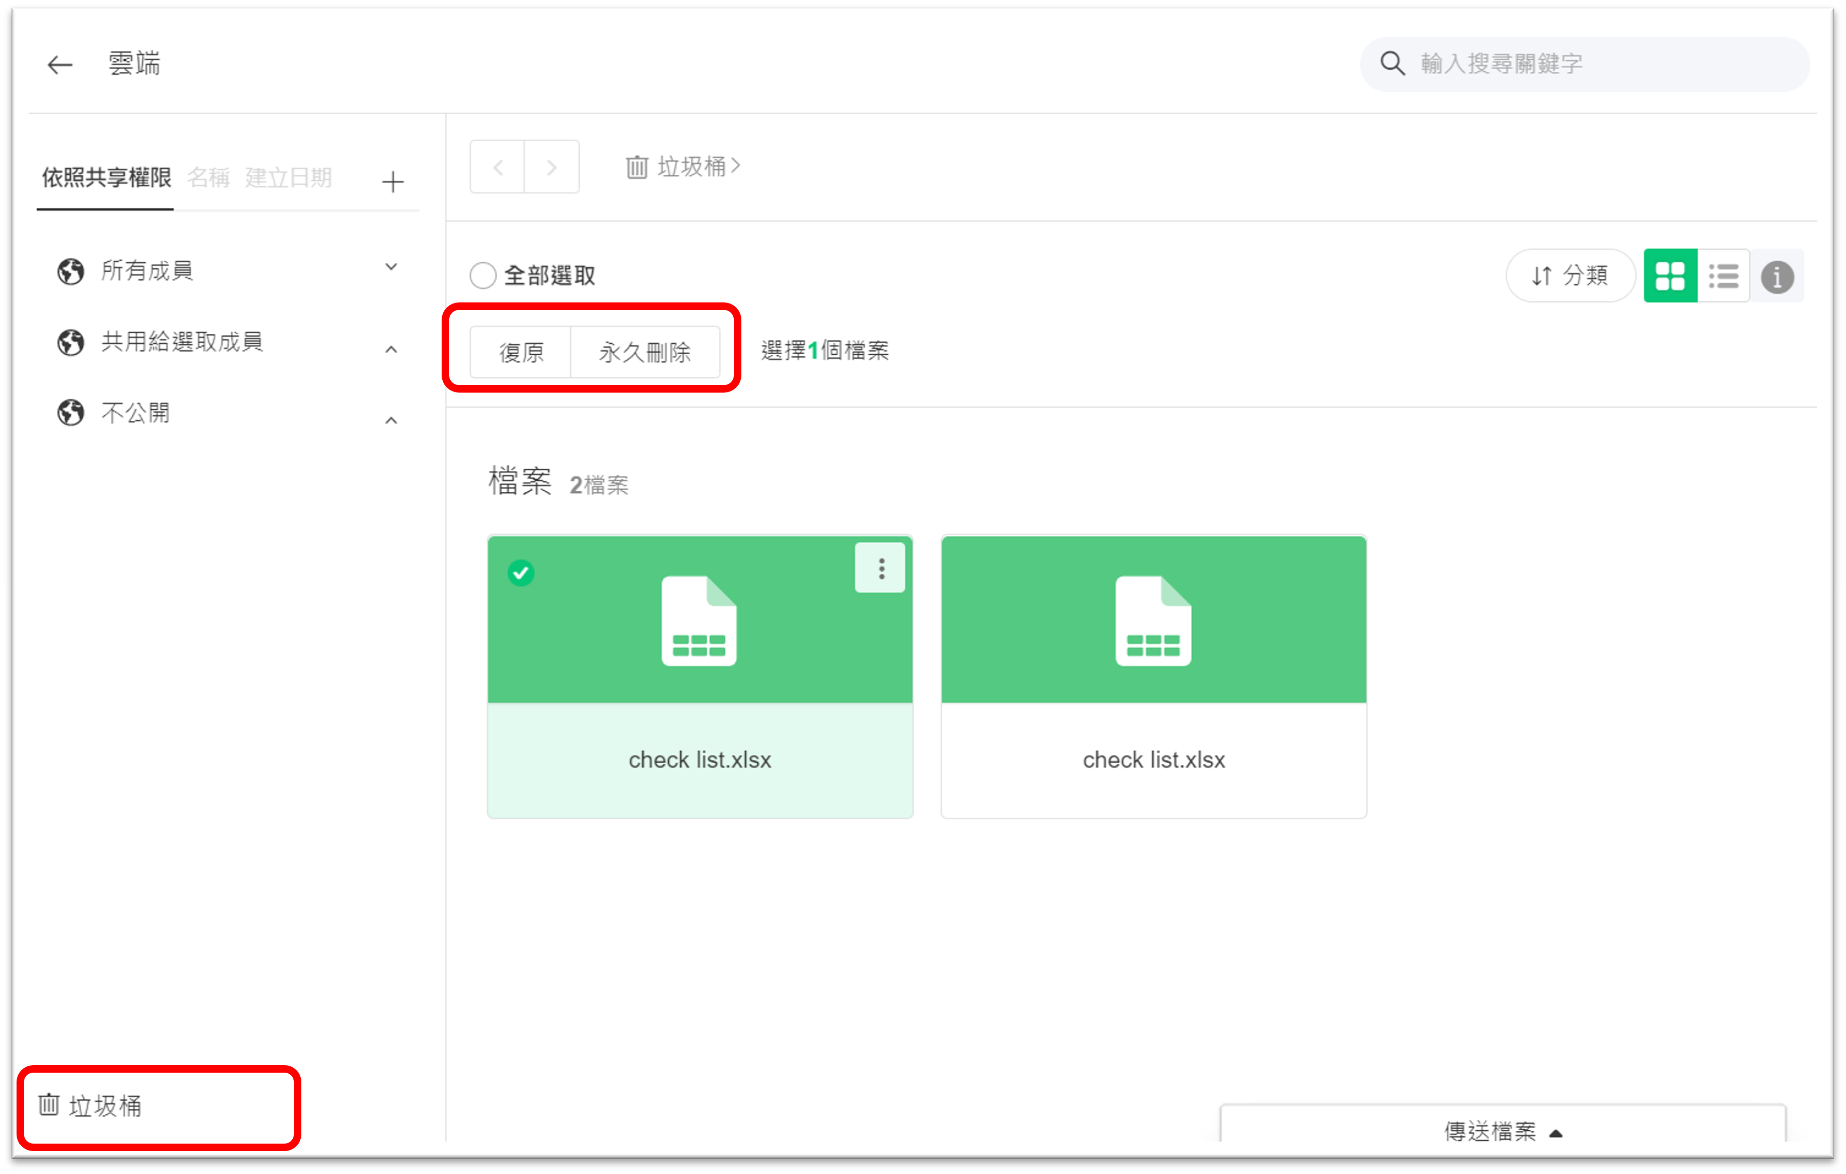The image size is (1846, 1174).
Task: Switch to grid view icon
Action: [x=1669, y=276]
